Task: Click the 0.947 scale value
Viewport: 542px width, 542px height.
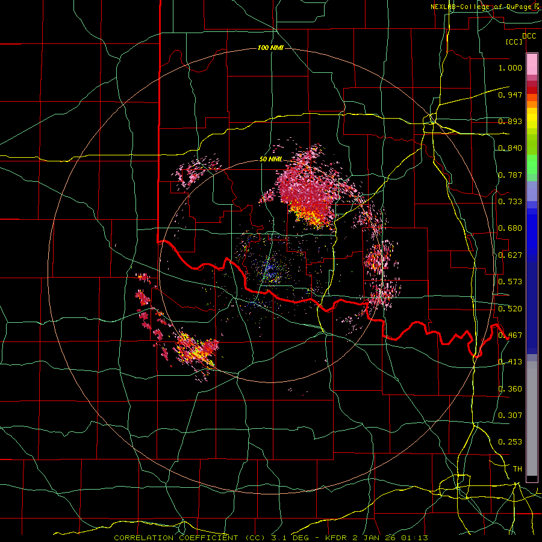Action: (x=510, y=95)
